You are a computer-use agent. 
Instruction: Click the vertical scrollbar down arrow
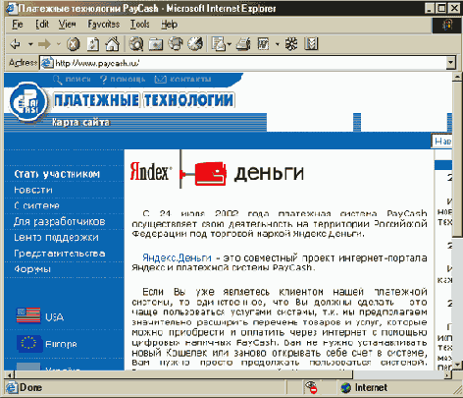(x=457, y=365)
